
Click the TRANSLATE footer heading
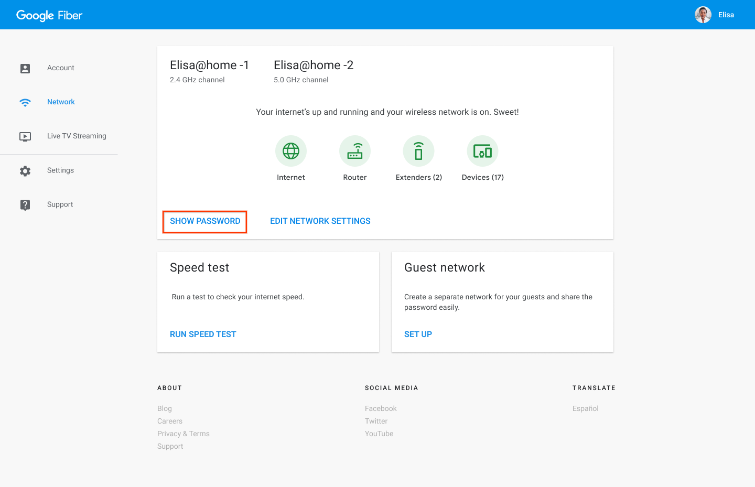594,388
